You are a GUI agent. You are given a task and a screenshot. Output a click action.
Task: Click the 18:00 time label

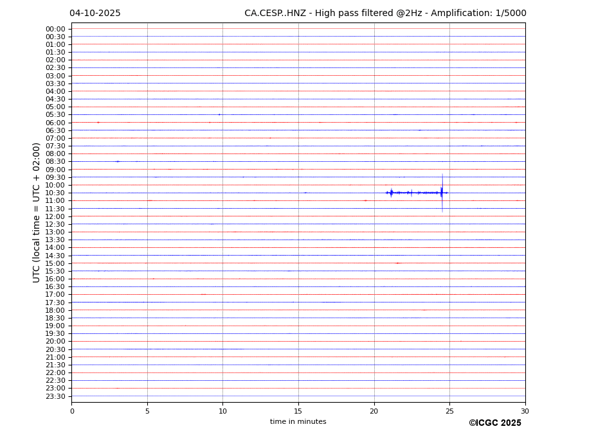pyautogui.click(x=55, y=310)
